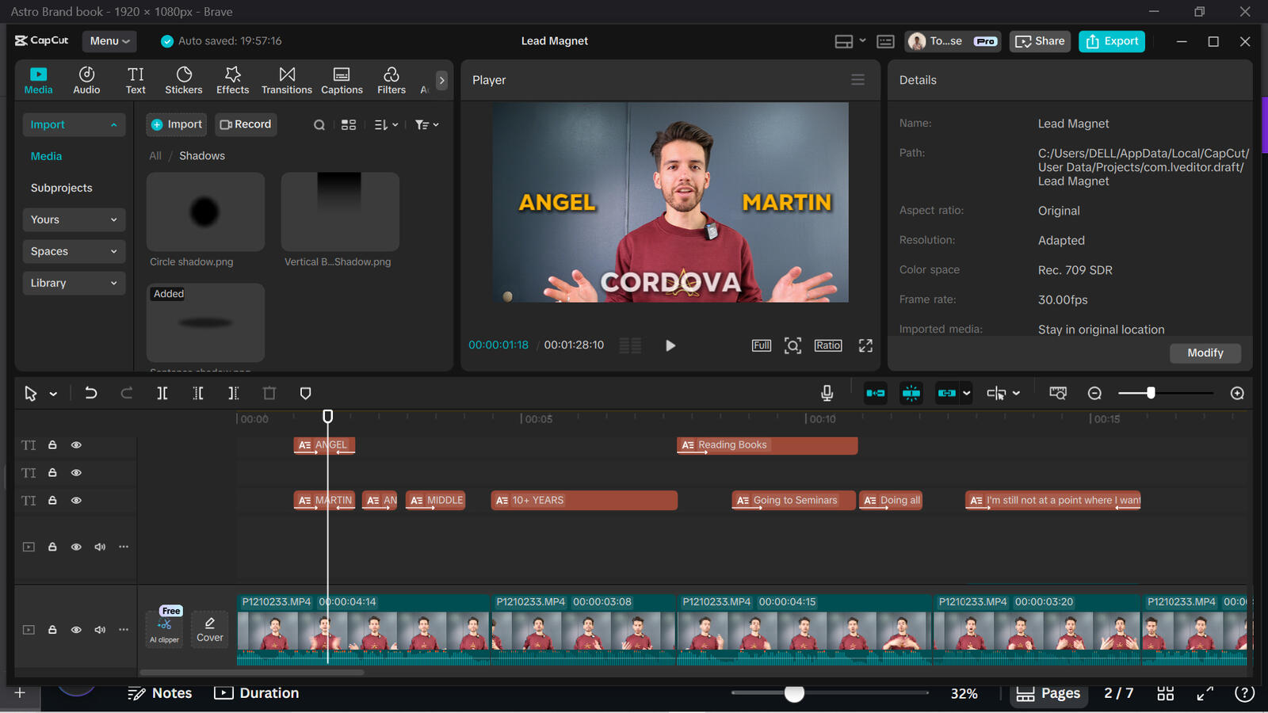Click the Record button
Image resolution: width=1268 pixels, height=713 pixels.
[x=246, y=124]
